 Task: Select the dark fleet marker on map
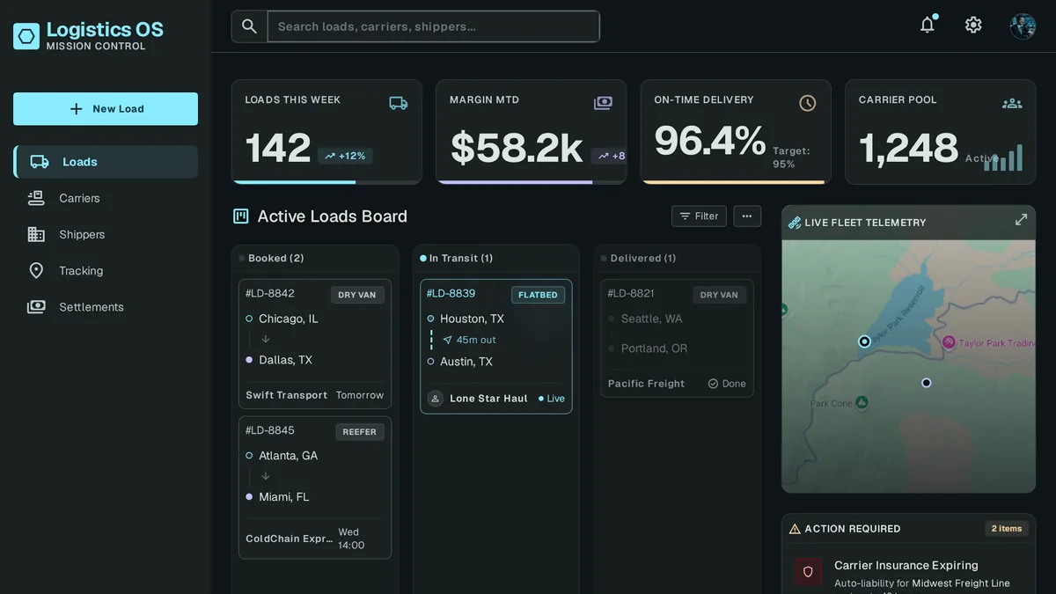coord(926,383)
